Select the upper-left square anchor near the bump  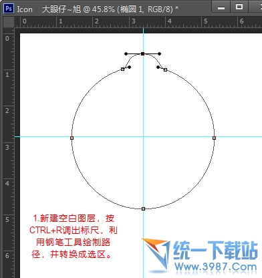point(122,69)
